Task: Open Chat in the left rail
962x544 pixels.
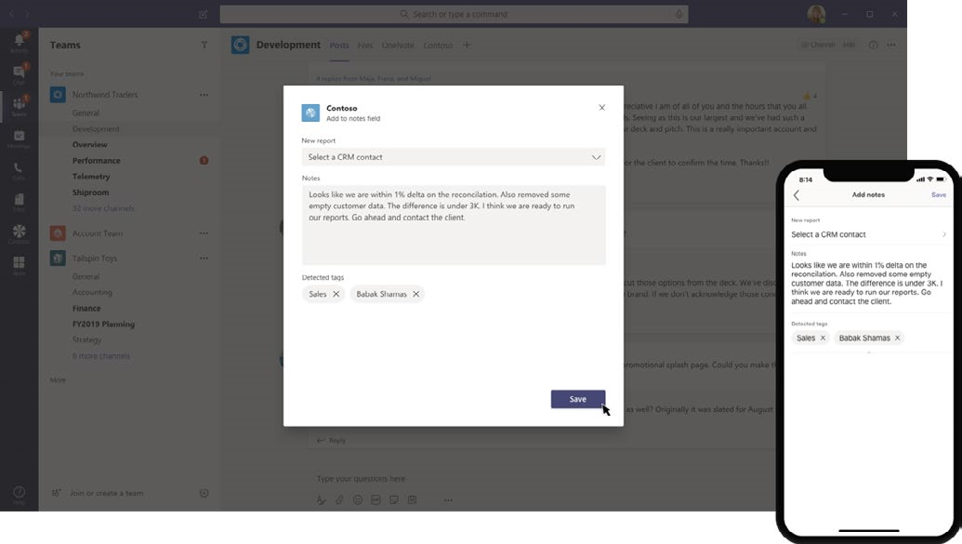Action: click(19, 74)
